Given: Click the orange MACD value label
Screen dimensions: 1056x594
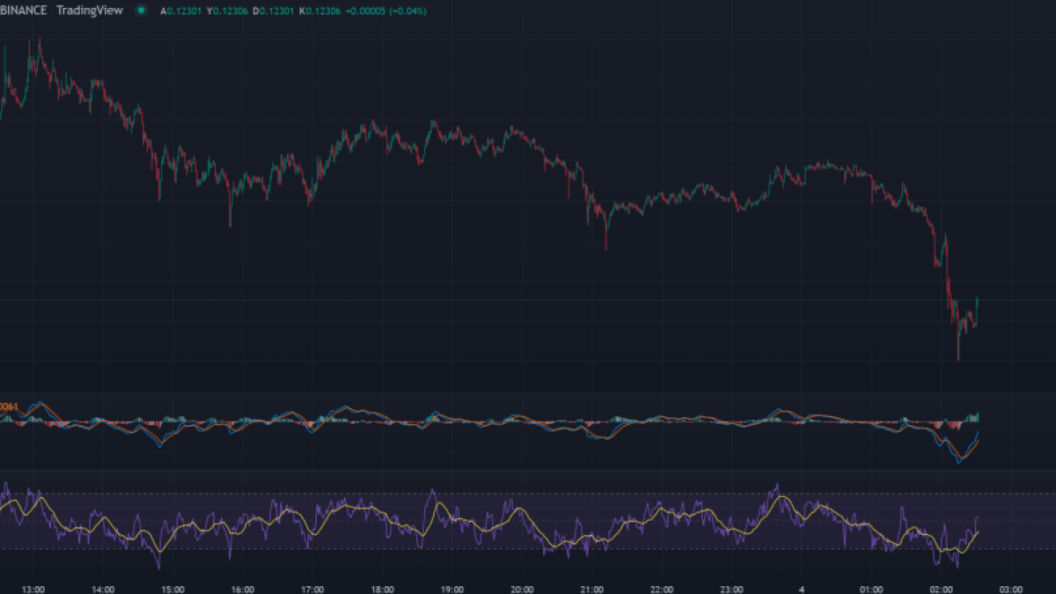Looking at the screenshot, I should pos(9,407).
